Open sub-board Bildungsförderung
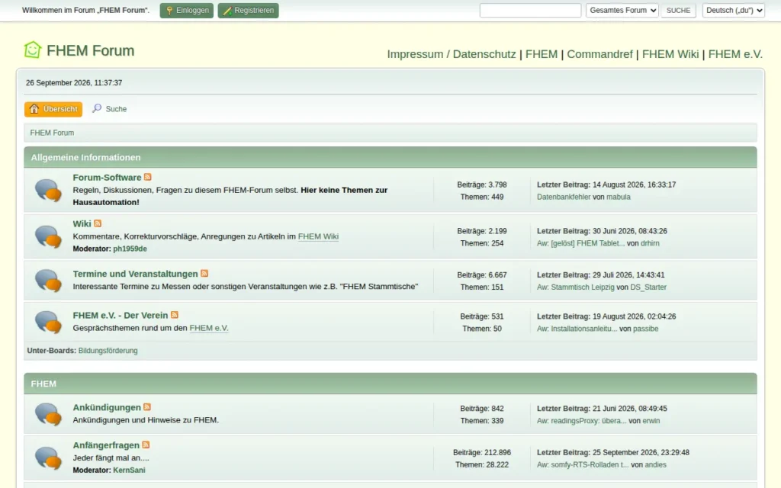The width and height of the screenshot is (781, 488). (x=108, y=351)
